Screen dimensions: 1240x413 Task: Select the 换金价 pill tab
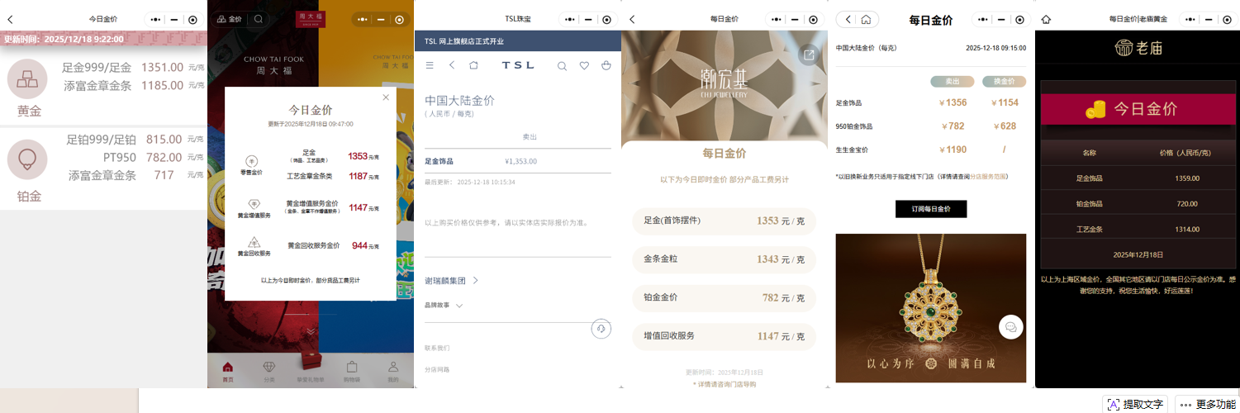[1004, 82]
